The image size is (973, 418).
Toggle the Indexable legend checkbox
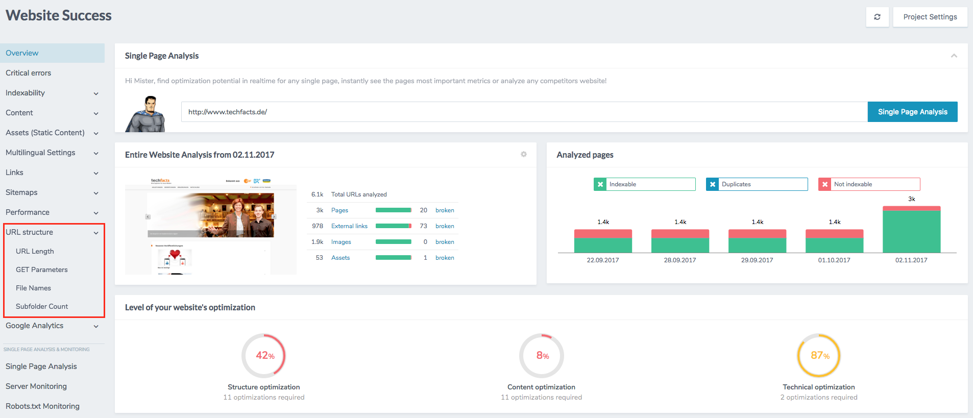point(600,184)
